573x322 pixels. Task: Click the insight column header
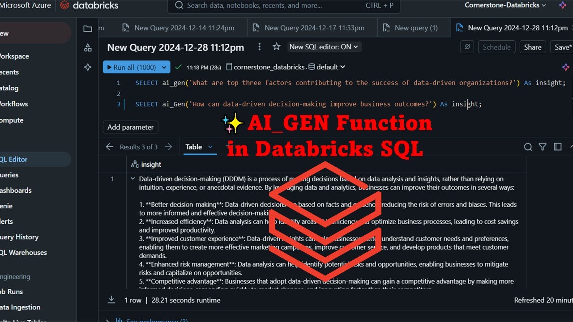[326, 165]
